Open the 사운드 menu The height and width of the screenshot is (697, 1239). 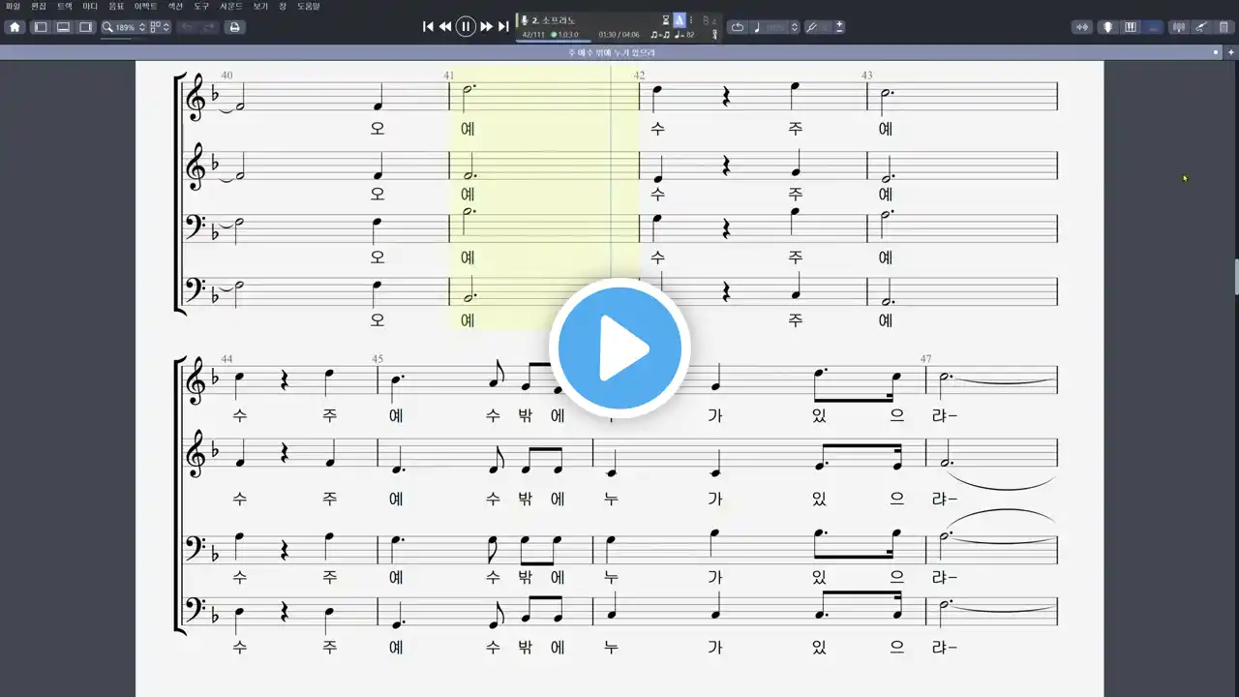(x=231, y=6)
